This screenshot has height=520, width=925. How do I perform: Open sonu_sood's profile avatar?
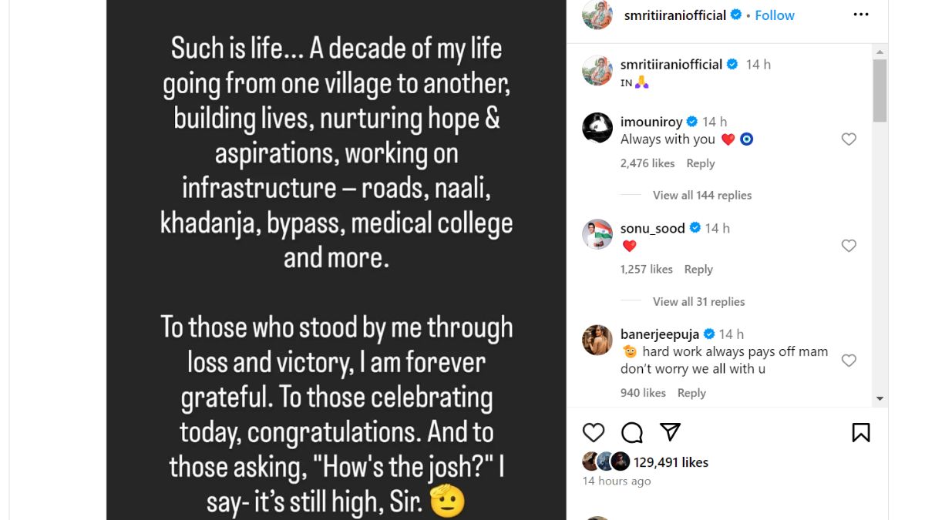(597, 234)
